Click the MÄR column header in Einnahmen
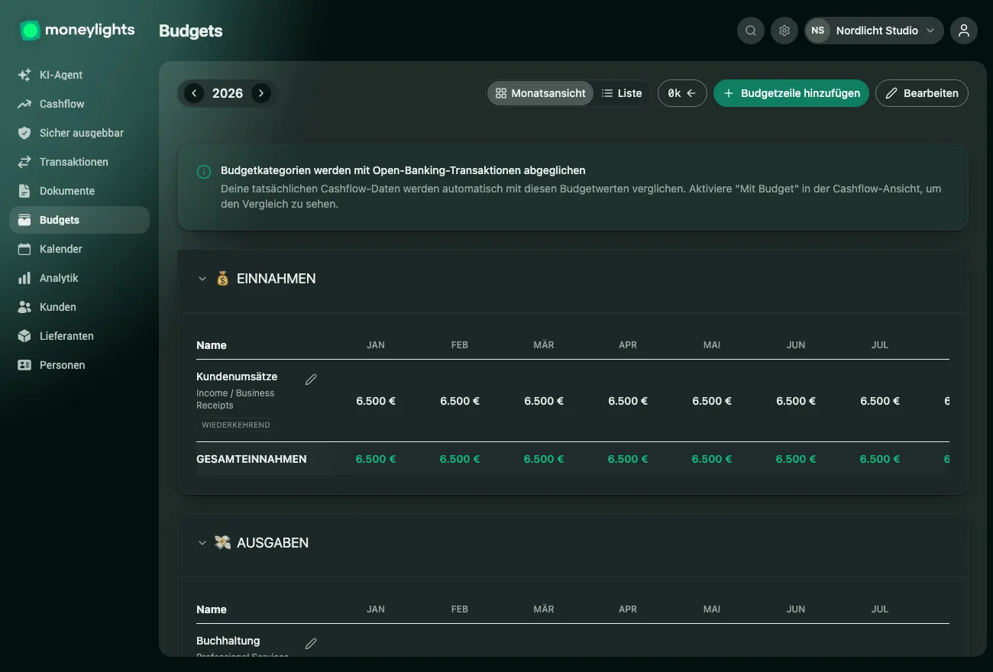This screenshot has height=672, width=993. click(x=544, y=345)
